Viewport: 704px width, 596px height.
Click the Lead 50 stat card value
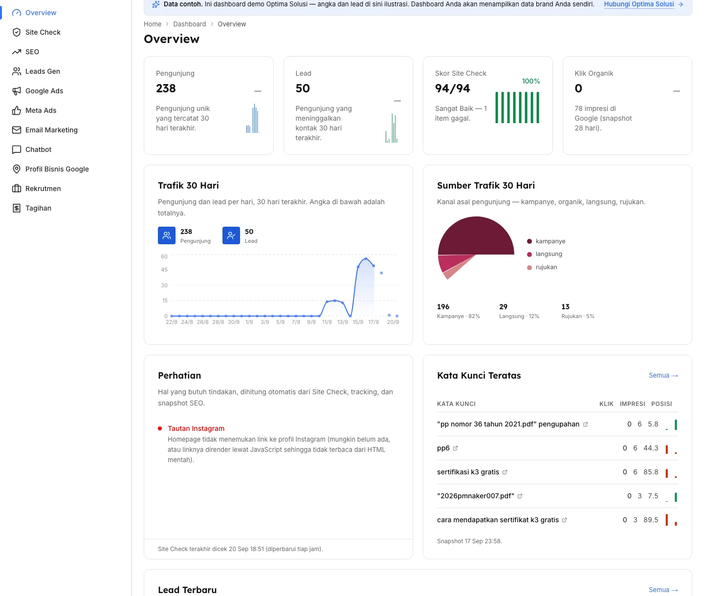point(303,88)
